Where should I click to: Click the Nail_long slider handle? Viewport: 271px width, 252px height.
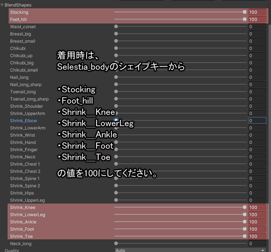pos(116,77)
